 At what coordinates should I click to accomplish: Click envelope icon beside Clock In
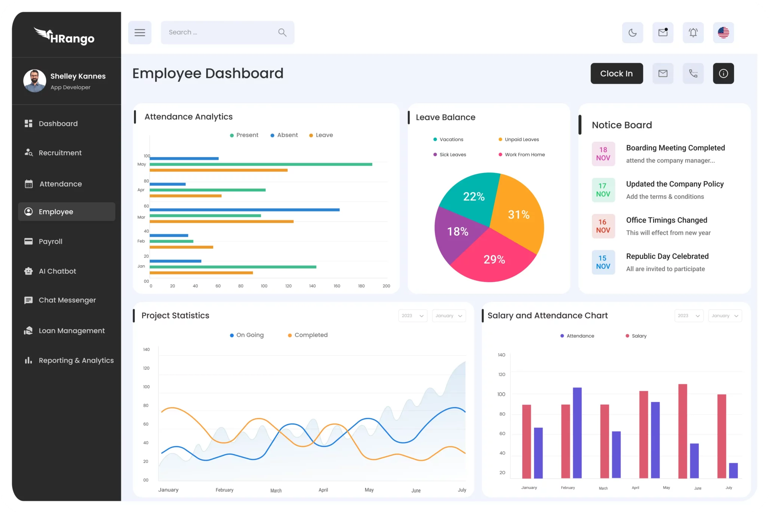point(663,73)
